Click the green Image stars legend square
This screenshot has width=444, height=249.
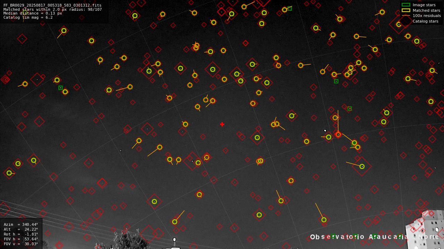[406, 5]
